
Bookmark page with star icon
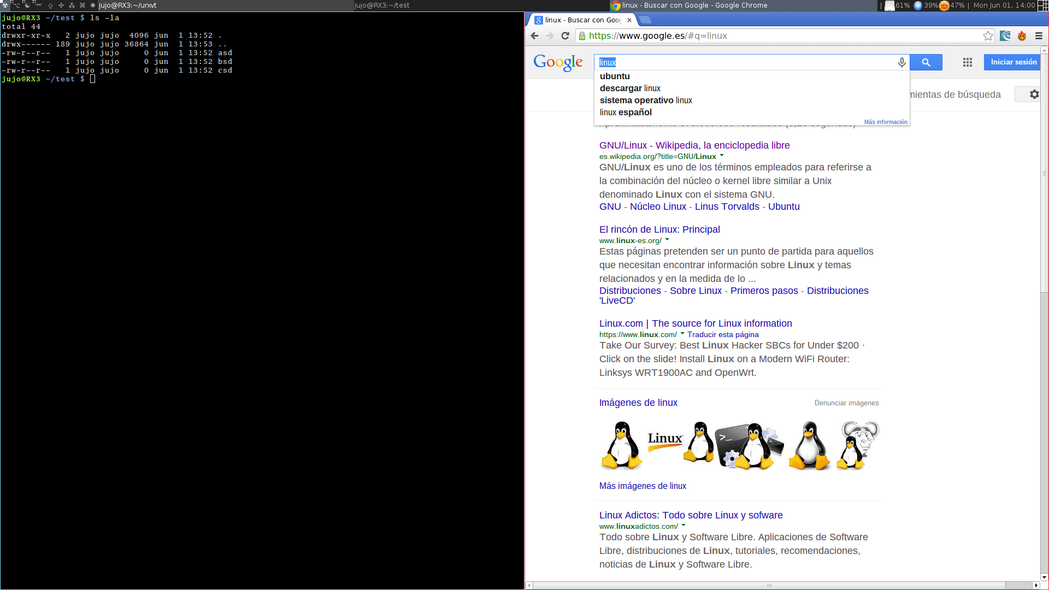(x=988, y=36)
